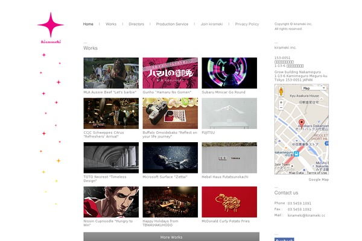
Task: Open the Happy Holidays from TBWA\HAKUHODO thumbnail
Action: click(x=170, y=202)
